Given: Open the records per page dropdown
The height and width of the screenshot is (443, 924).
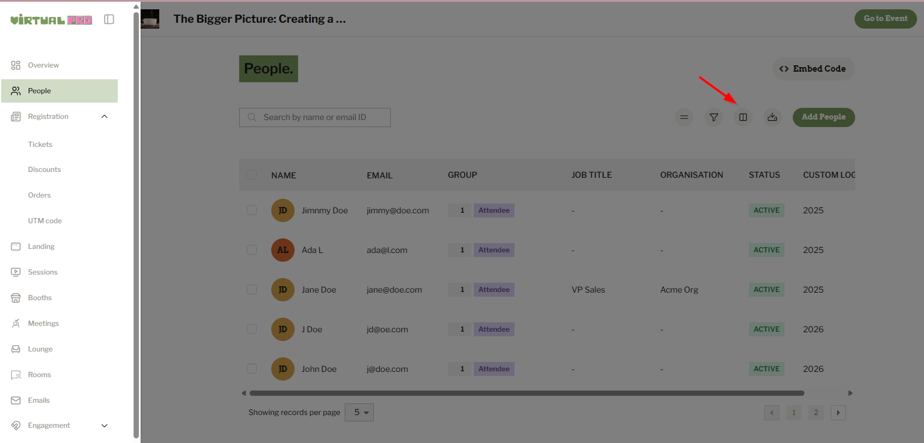Looking at the screenshot, I should pos(359,412).
